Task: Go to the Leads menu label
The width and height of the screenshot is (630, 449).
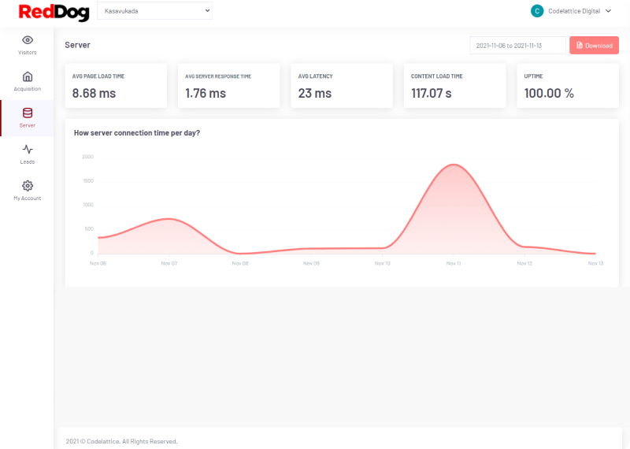Action: click(x=28, y=161)
